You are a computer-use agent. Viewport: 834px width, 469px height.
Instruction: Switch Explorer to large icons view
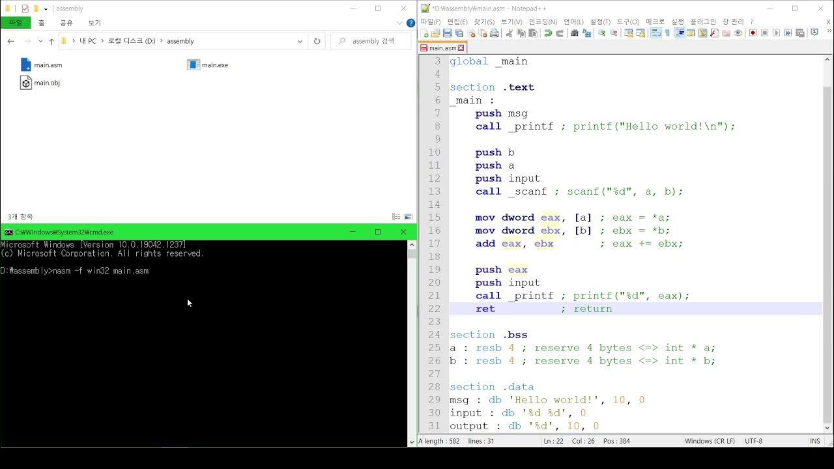[409, 216]
